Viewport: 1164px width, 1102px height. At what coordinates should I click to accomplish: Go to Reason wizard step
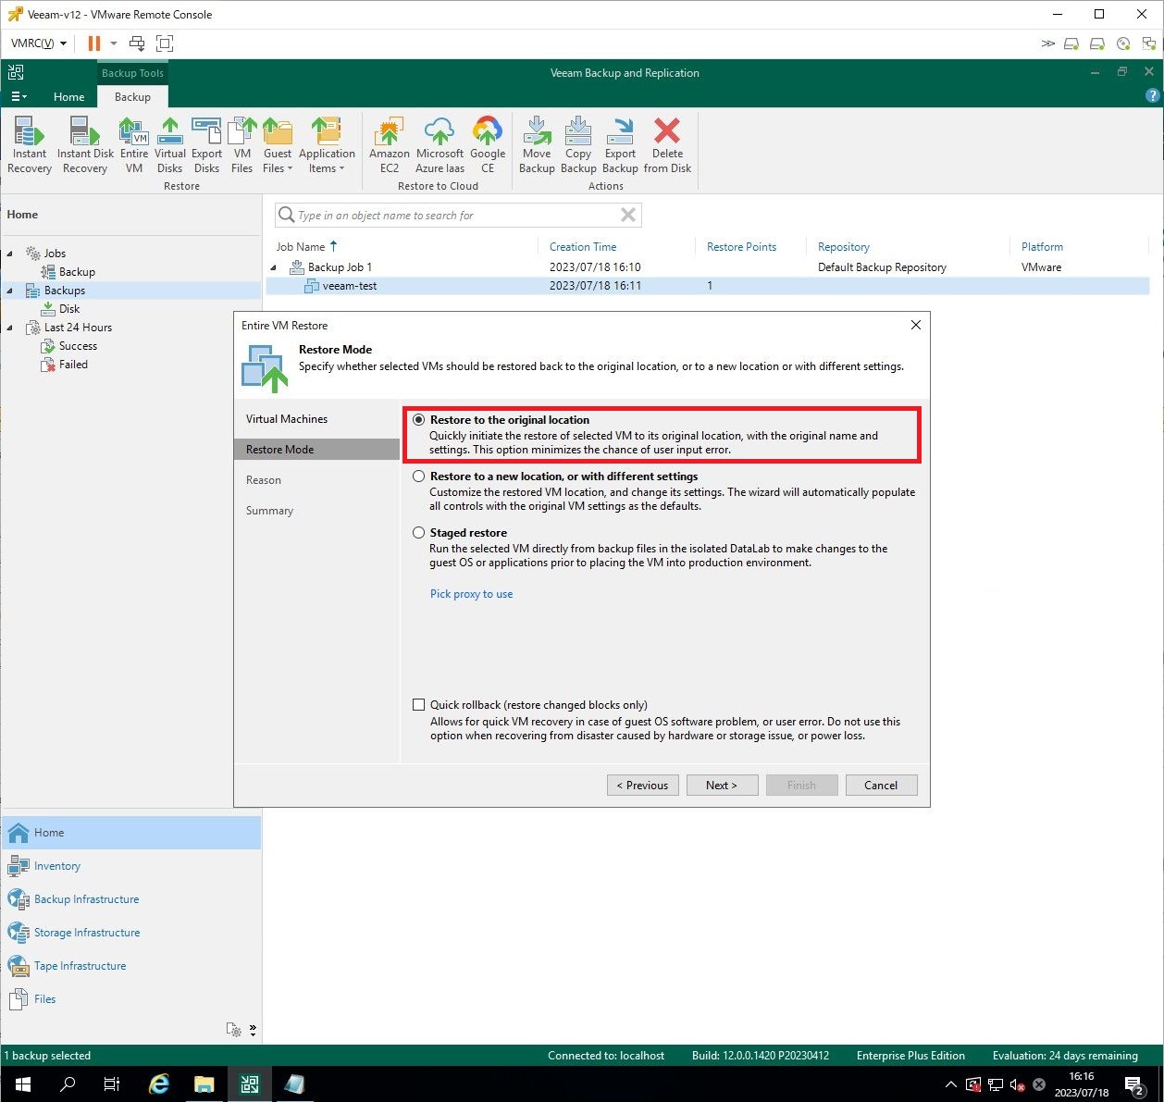pyautogui.click(x=264, y=480)
